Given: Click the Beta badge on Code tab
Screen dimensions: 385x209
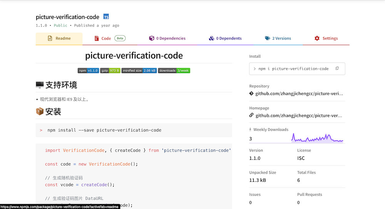Looking at the screenshot, I should [x=120, y=38].
